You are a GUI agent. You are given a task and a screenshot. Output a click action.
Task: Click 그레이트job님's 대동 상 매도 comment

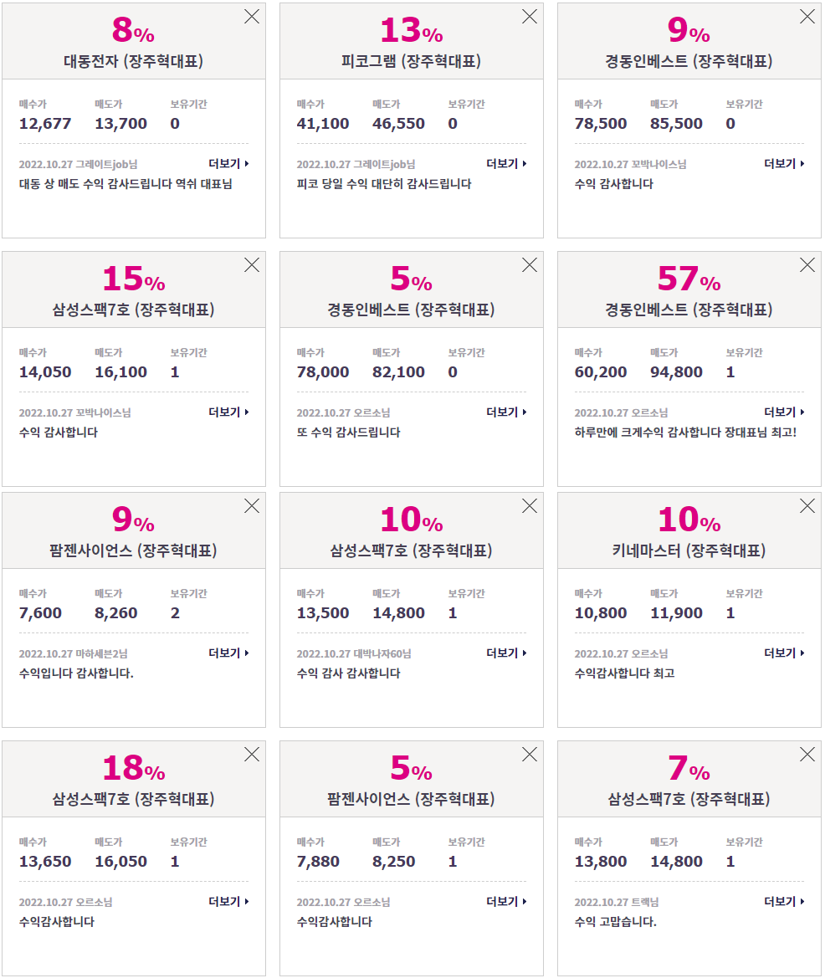click(x=126, y=184)
